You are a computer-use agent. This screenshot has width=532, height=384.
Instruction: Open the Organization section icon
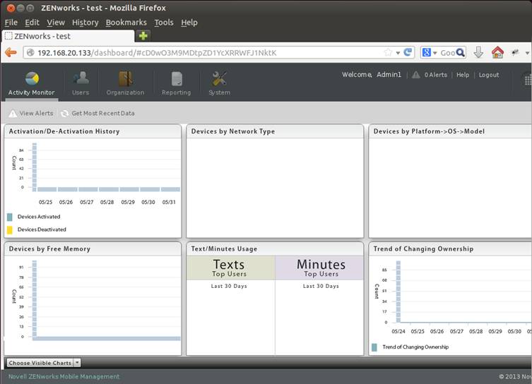tap(125, 78)
